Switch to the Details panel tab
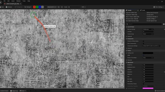Viewport: 165px width, 92px height. click(129, 10)
